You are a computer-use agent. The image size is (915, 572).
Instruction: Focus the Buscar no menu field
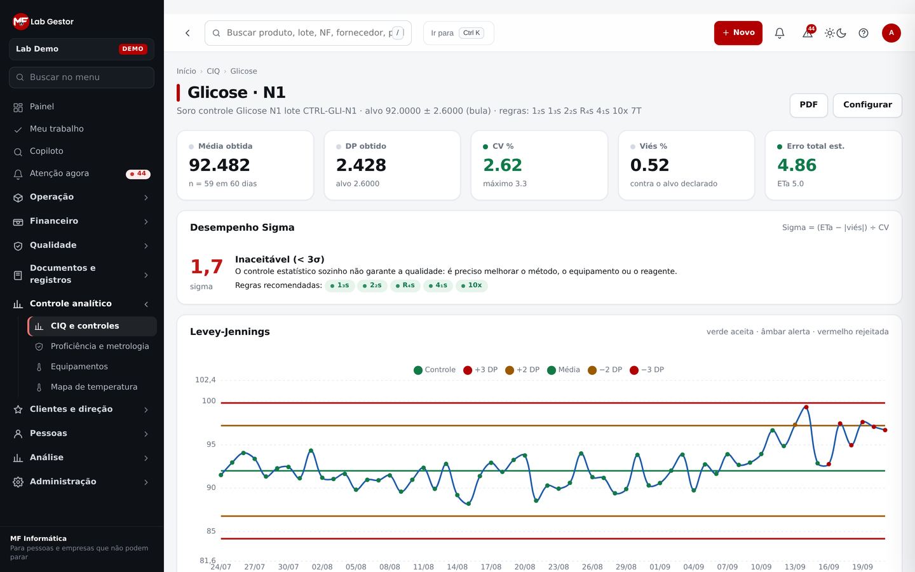coord(81,78)
